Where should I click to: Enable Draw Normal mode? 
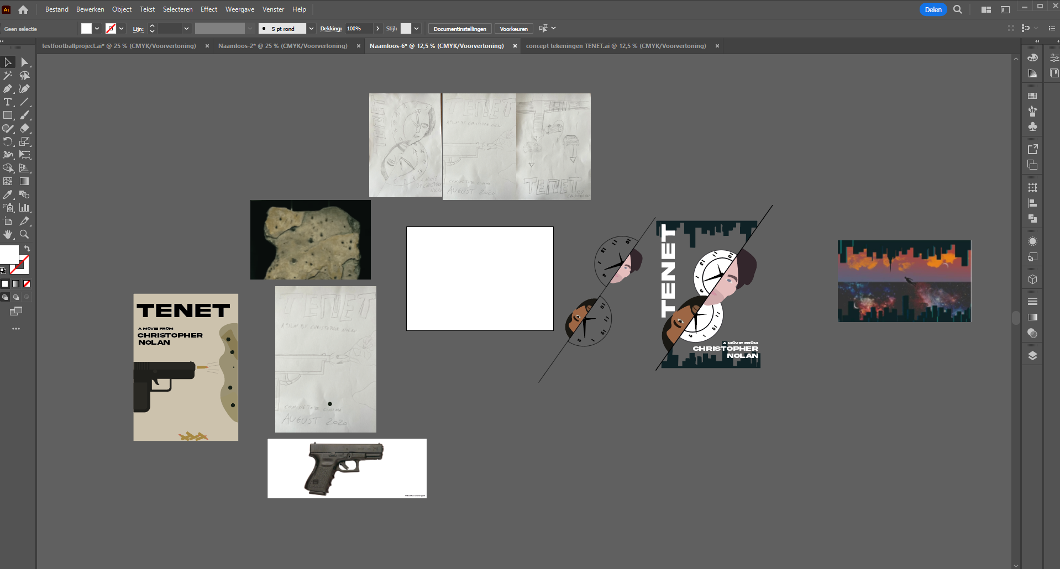[x=5, y=297]
